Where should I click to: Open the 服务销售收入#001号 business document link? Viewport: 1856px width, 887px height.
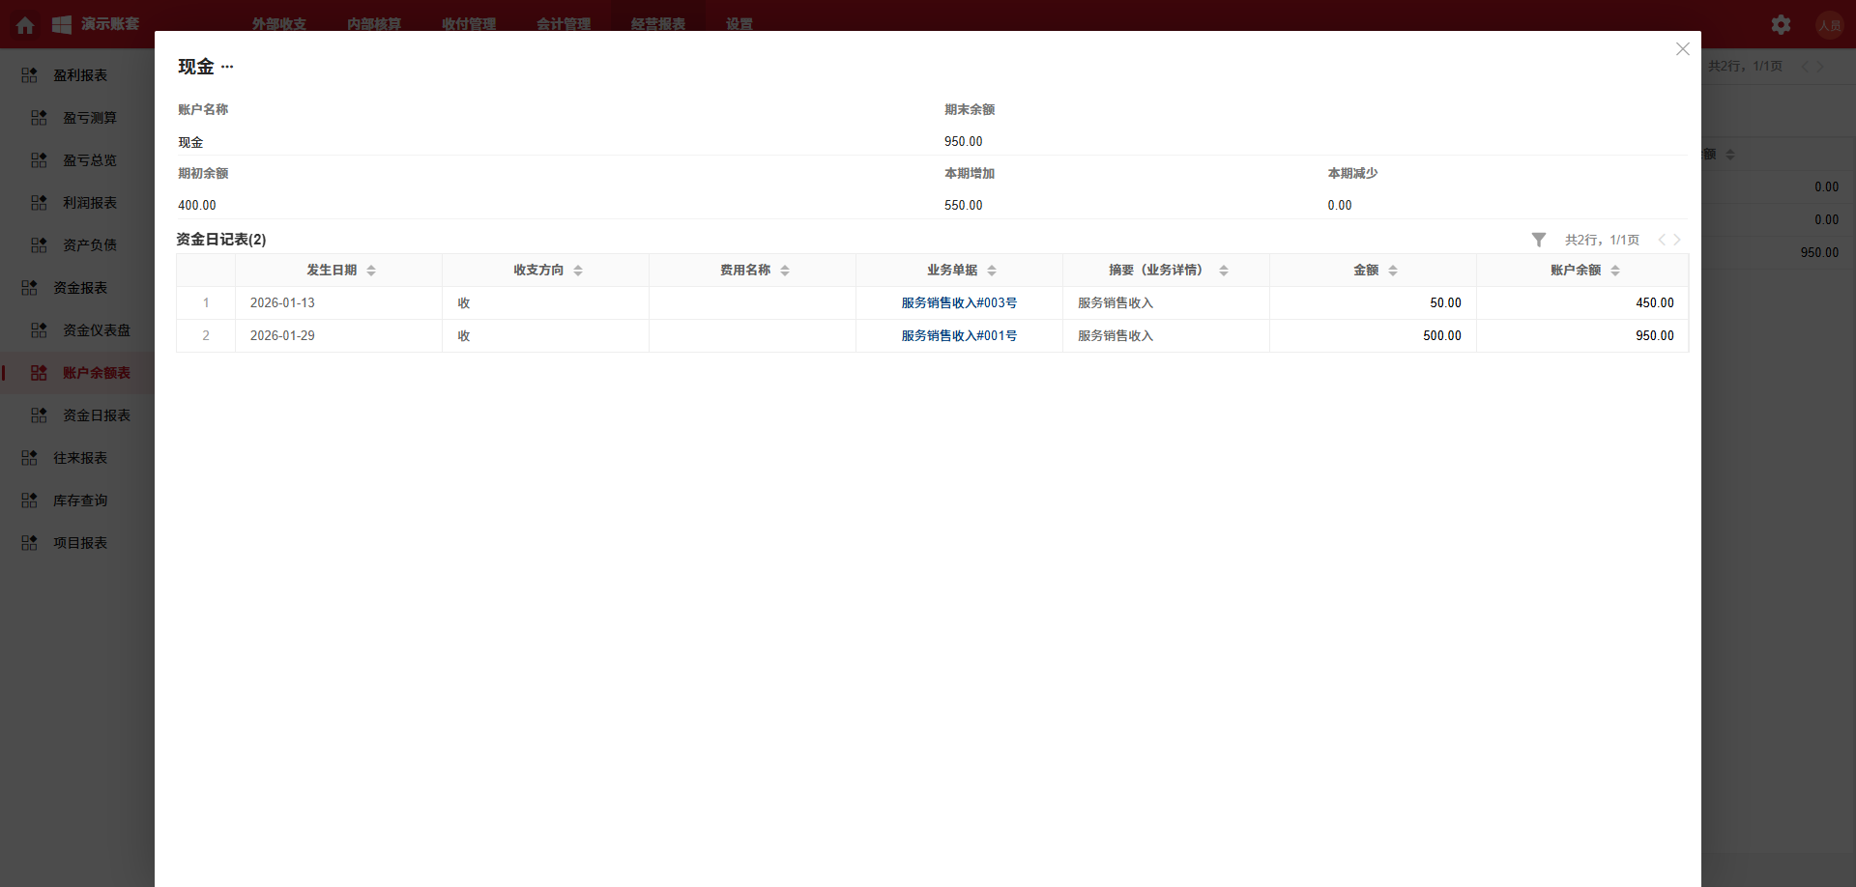click(958, 335)
